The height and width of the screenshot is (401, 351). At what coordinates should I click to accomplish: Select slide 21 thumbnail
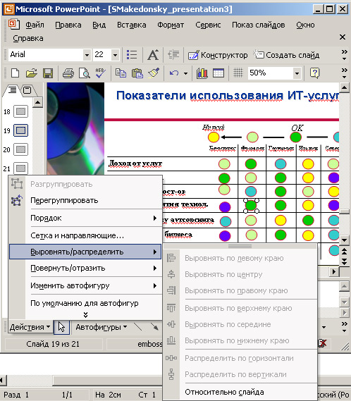tap(20, 168)
